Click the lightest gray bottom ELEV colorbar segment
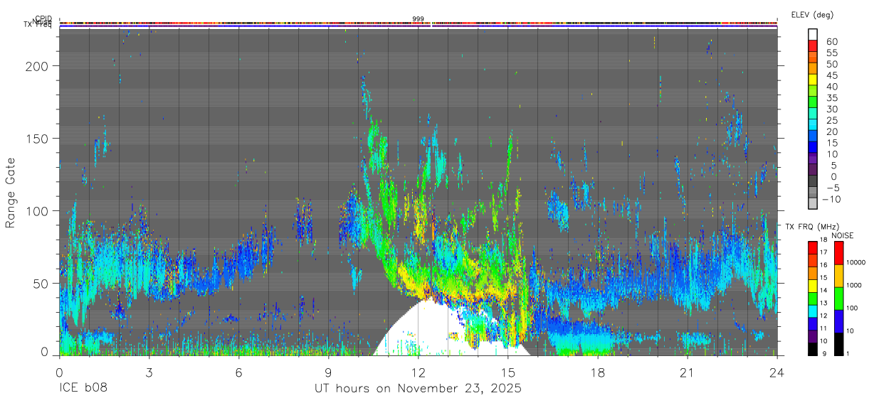The image size is (874, 403). pyautogui.click(x=813, y=203)
